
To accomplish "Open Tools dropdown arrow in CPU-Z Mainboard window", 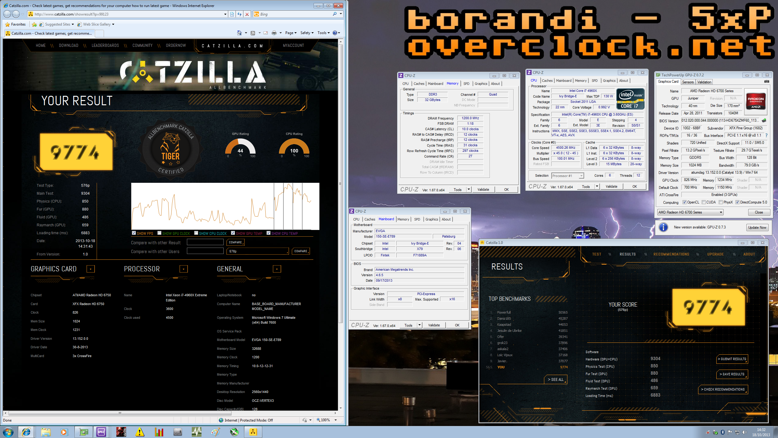I will tap(419, 325).
